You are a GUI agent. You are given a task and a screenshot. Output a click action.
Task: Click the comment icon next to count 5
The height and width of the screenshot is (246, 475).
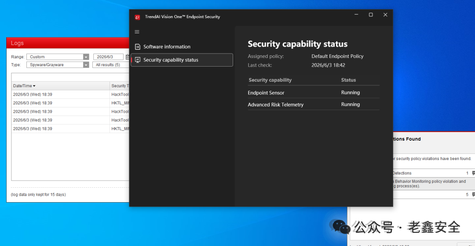[x=473, y=195]
